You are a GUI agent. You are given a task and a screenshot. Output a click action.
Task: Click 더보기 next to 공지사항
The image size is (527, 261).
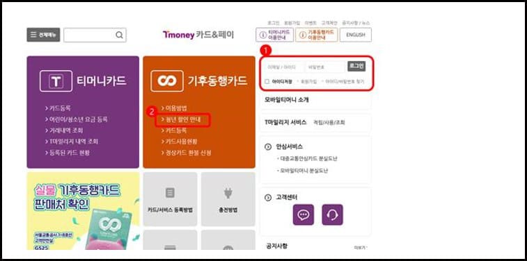(x=361, y=248)
